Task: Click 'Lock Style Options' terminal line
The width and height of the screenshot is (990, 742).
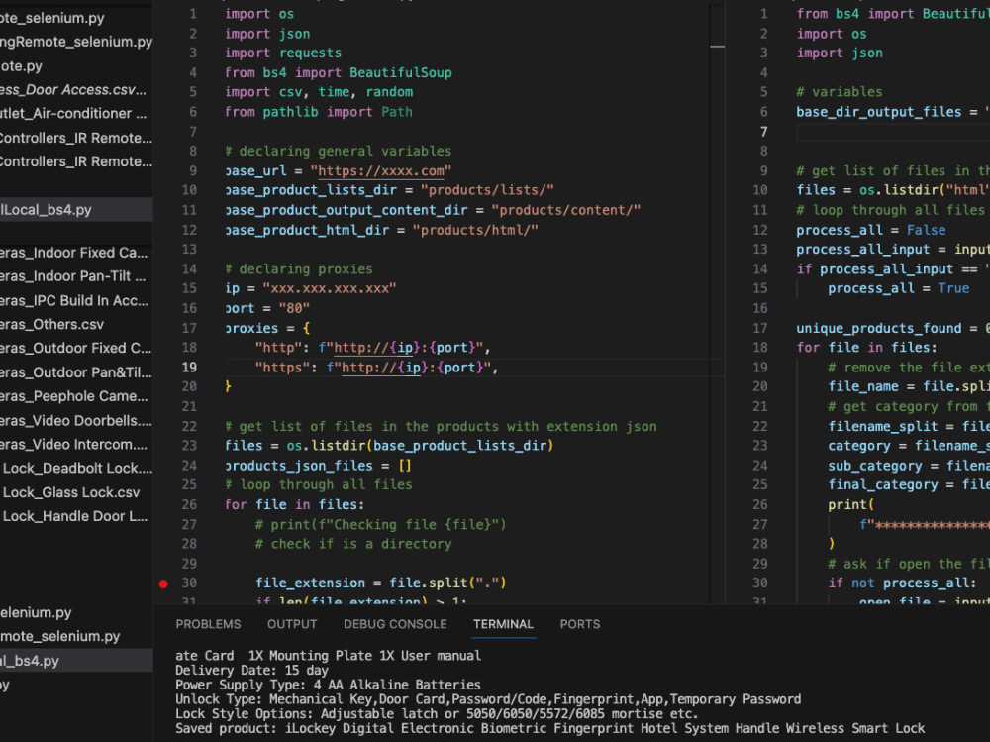Action: pos(437,713)
